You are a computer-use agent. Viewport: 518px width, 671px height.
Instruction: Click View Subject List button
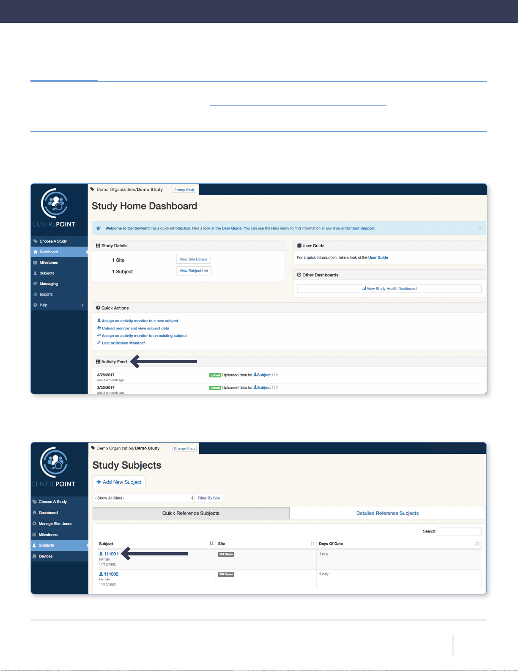coord(194,271)
